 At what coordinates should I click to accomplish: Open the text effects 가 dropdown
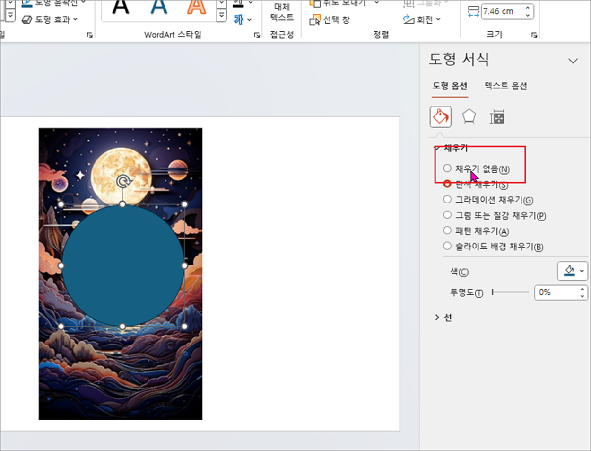pos(243,19)
